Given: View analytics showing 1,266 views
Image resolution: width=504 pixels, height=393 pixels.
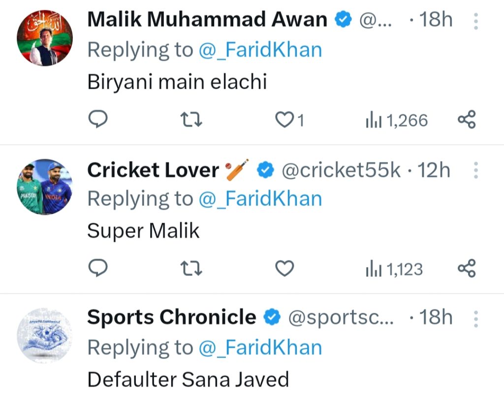Looking at the screenshot, I should click(x=396, y=120).
